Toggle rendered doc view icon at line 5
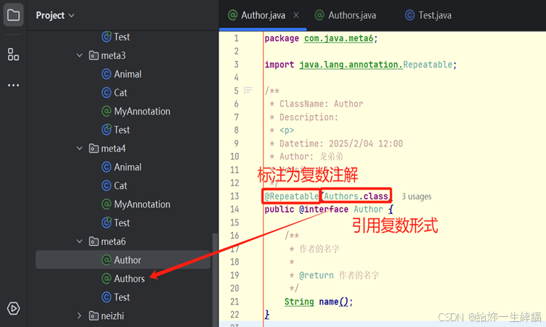Screen dimensions: 546x327 pos(248,91)
